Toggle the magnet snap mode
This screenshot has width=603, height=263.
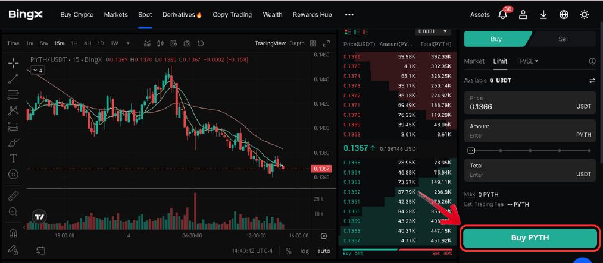coord(14,233)
